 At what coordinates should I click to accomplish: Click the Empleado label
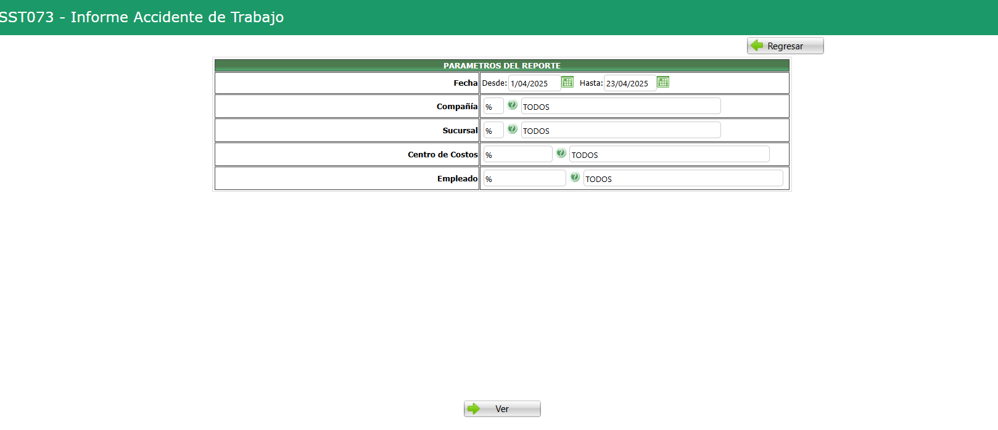[x=458, y=179]
